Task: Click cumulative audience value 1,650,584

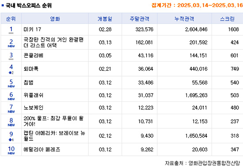Action: pos(196,136)
